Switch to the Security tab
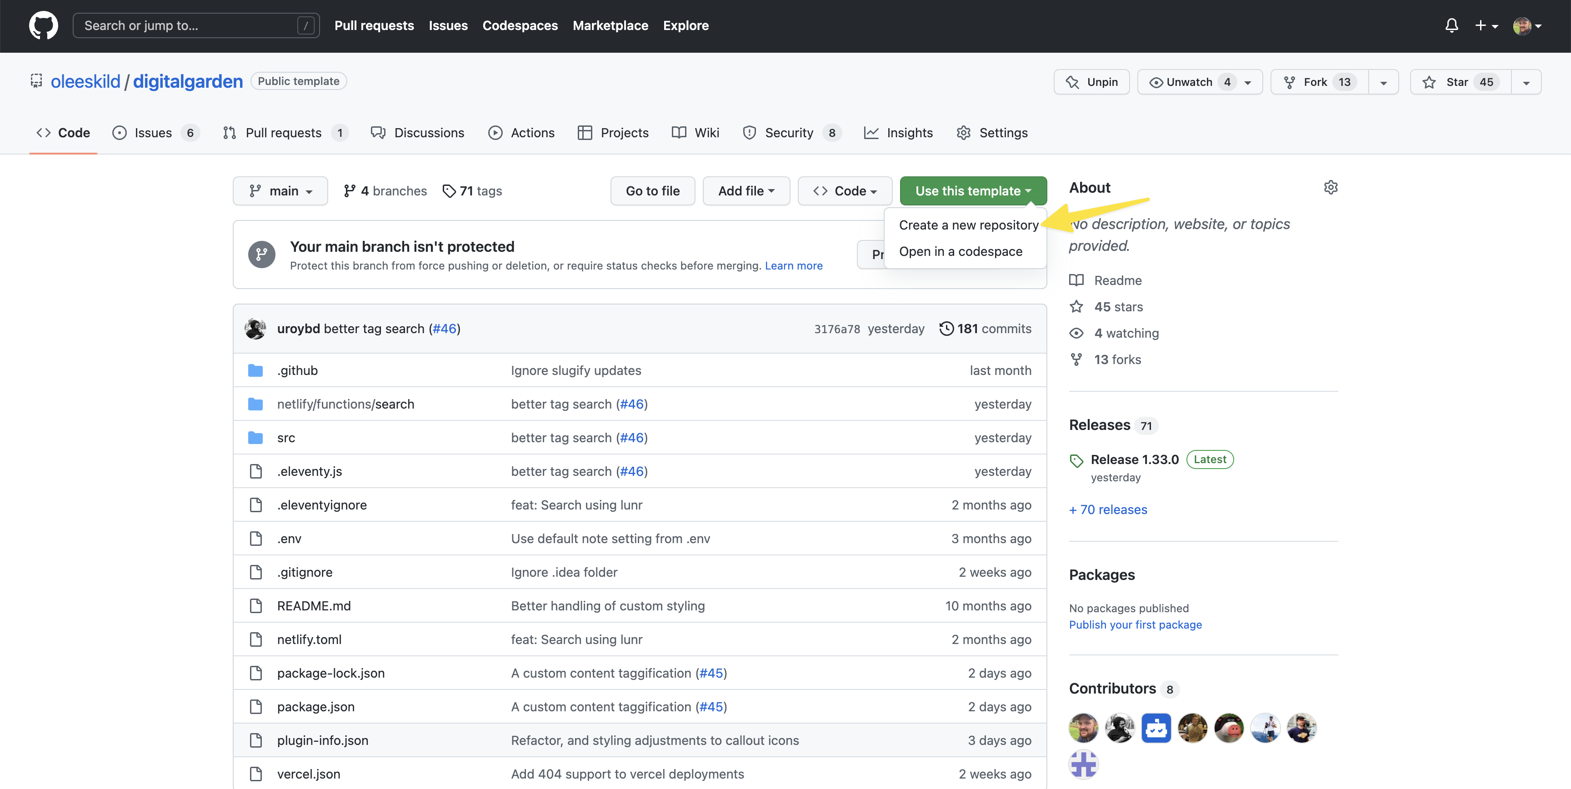 pos(790,132)
